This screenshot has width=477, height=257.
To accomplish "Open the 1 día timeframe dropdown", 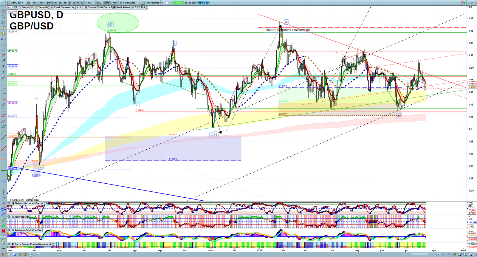I will pyautogui.click(x=90, y=3).
